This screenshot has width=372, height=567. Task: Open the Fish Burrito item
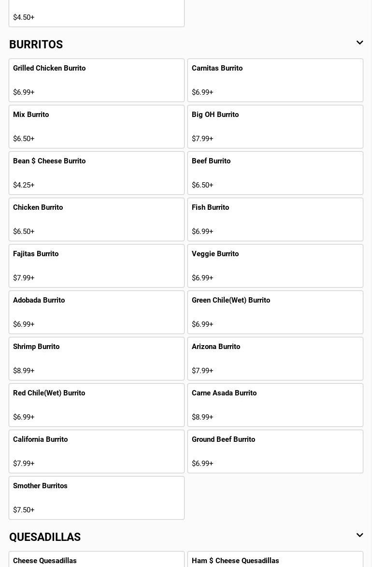275,219
